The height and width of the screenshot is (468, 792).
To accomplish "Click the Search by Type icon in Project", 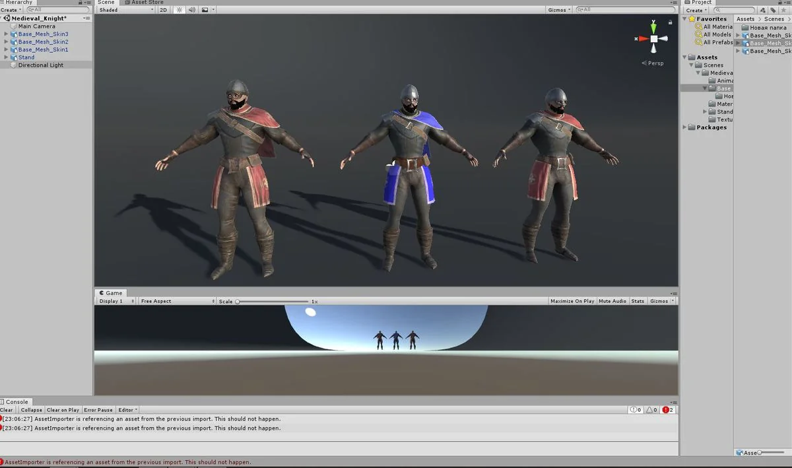I will coord(763,10).
